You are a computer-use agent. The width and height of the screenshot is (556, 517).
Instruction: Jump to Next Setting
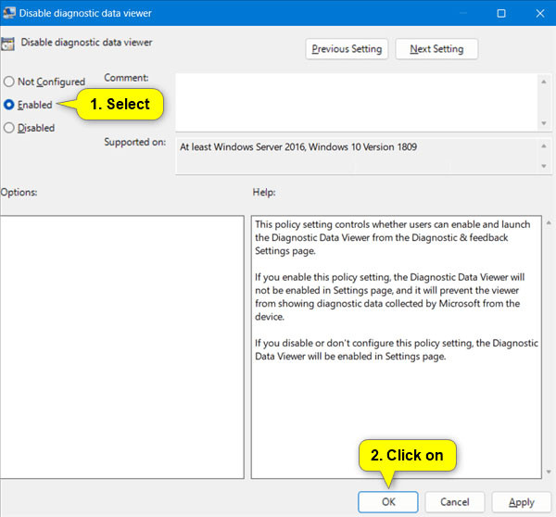(x=436, y=48)
